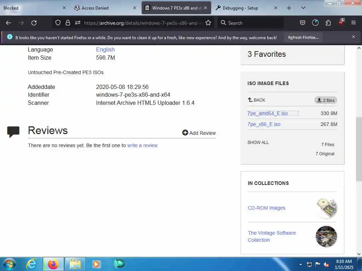Click the 3 Favorites box

click(292, 54)
